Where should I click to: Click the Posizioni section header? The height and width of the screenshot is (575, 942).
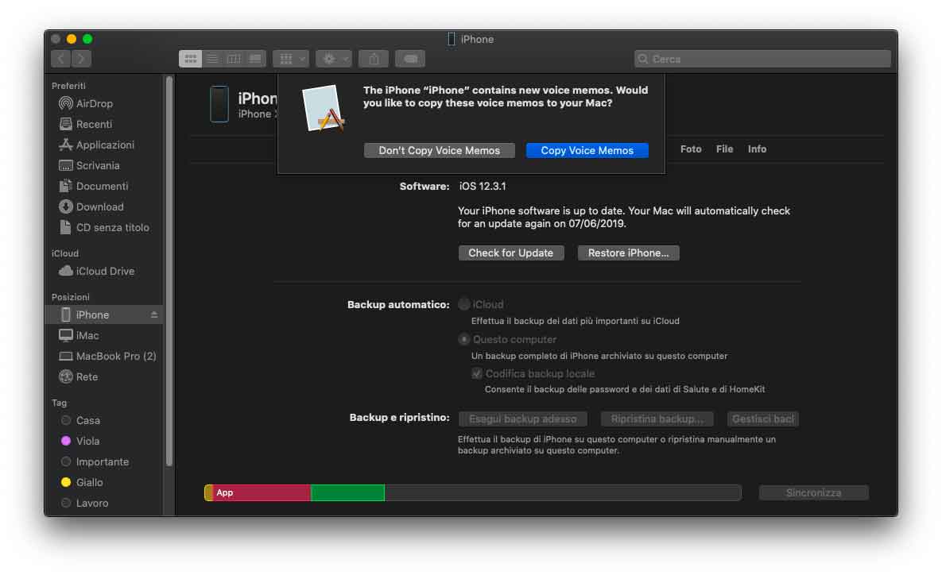pyautogui.click(x=70, y=297)
